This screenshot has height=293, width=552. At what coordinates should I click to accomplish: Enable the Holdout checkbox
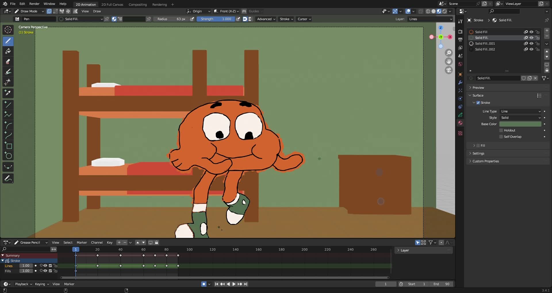click(x=501, y=130)
